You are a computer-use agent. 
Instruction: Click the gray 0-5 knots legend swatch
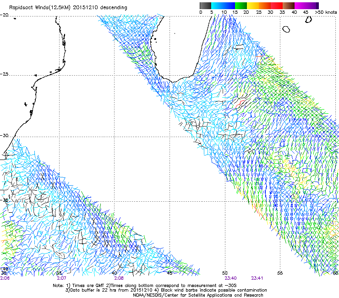click(x=205, y=6)
